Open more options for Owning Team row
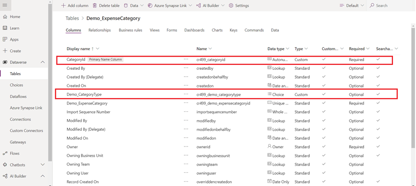 coord(186,164)
